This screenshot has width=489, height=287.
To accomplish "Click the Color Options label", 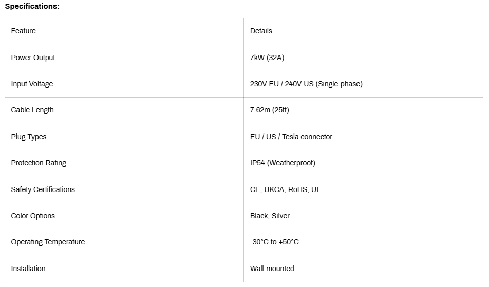I will coord(33,216).
